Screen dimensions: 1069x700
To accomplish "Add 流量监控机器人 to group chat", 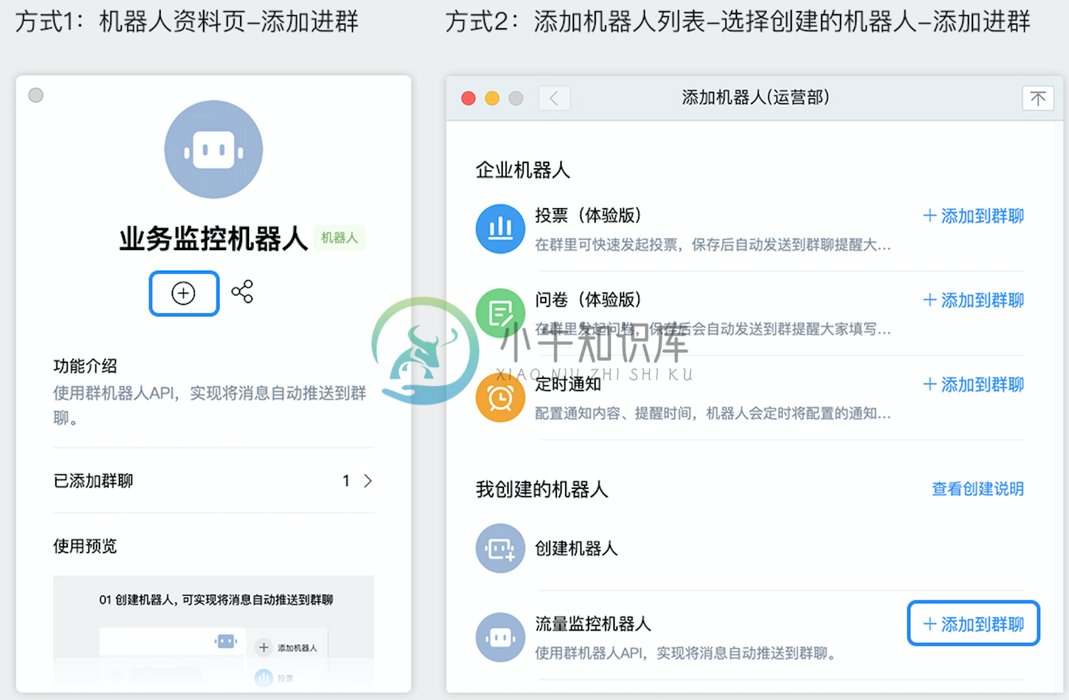I will coord(974,624).
